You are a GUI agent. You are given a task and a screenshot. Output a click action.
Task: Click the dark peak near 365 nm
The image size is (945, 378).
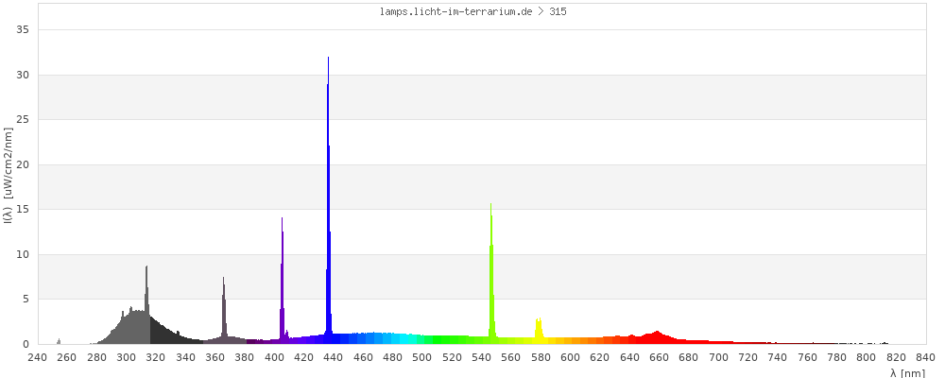tap(224, 310)
